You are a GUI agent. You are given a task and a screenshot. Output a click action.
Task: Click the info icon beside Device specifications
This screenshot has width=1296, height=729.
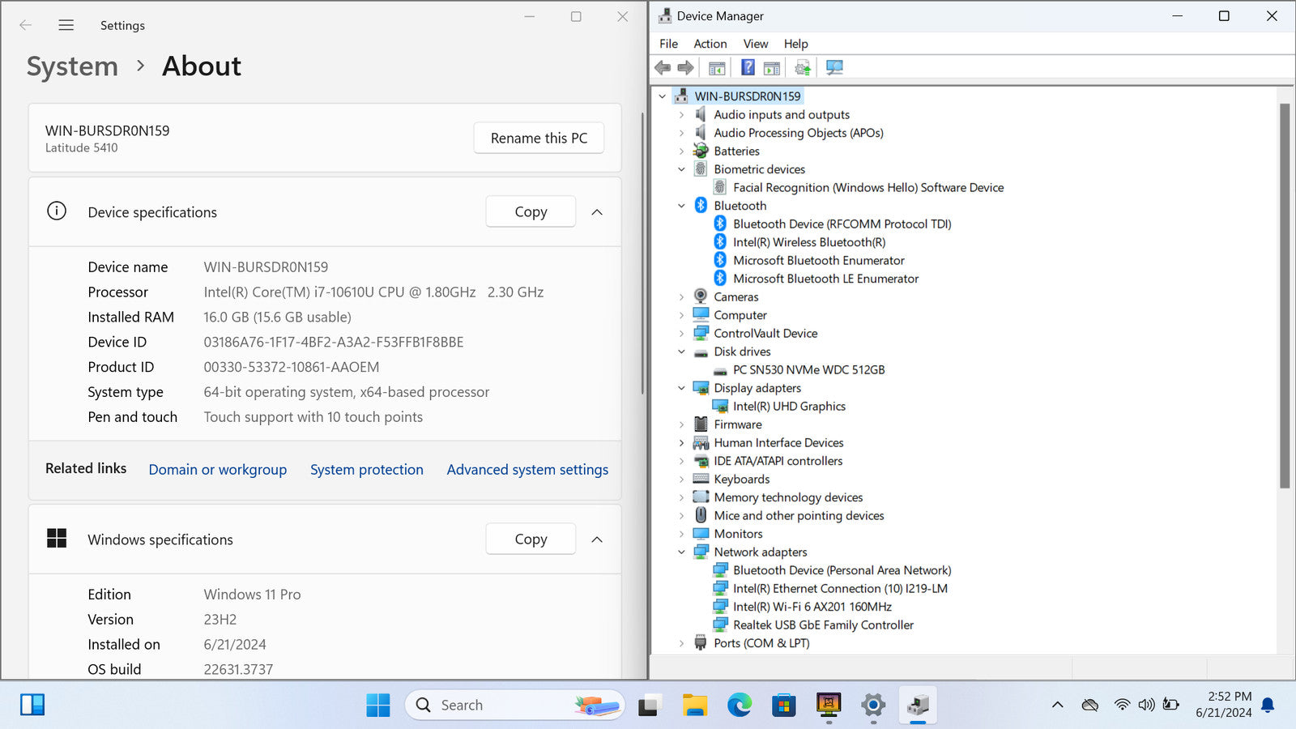[x=57, y=211]
